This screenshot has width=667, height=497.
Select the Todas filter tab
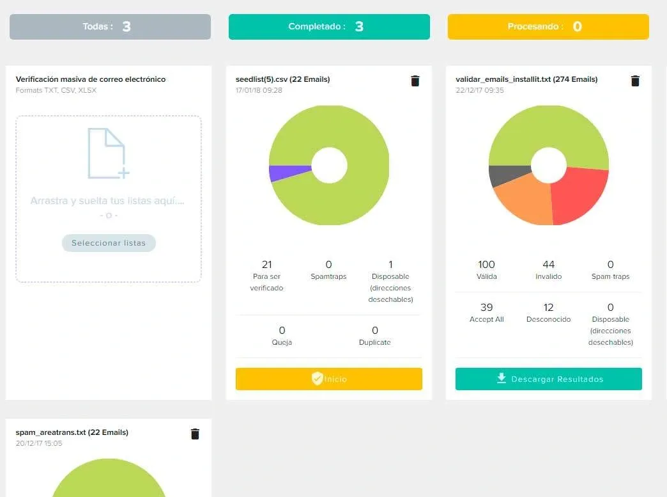click(110, 27)
